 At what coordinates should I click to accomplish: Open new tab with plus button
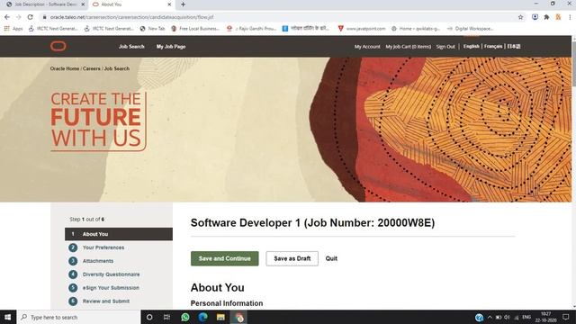click(x=183, y=4)
